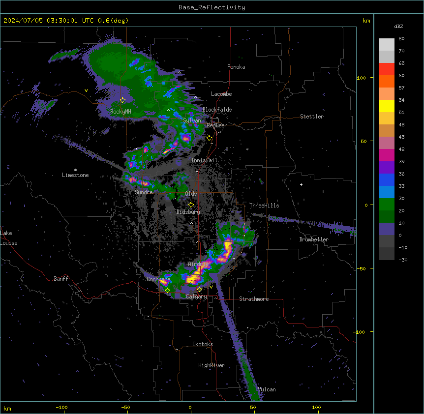Click the Lacombe city label
Image resolution: width=424 pixels, height=414 pixels.
pyautogui.click(x=221, y=94)
